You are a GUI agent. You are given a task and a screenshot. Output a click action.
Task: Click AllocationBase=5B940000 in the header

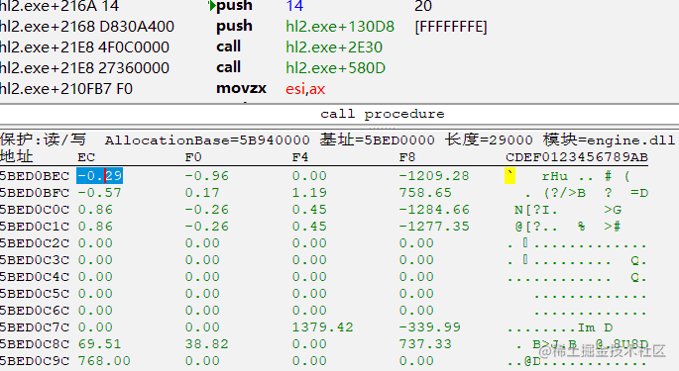pos(207,140)
